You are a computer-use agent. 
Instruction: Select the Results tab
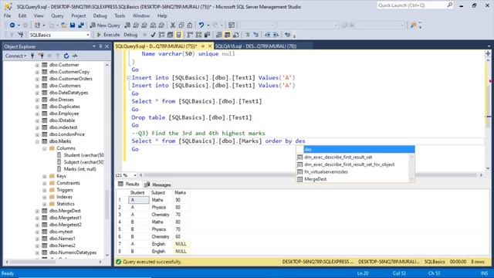(x=129, y=185)
